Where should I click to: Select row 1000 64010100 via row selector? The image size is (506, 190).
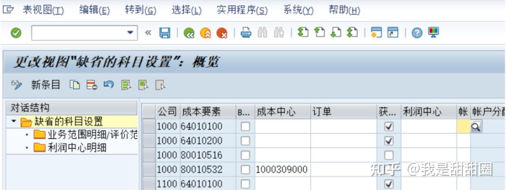pyautogui.click(x=150, y=126)
